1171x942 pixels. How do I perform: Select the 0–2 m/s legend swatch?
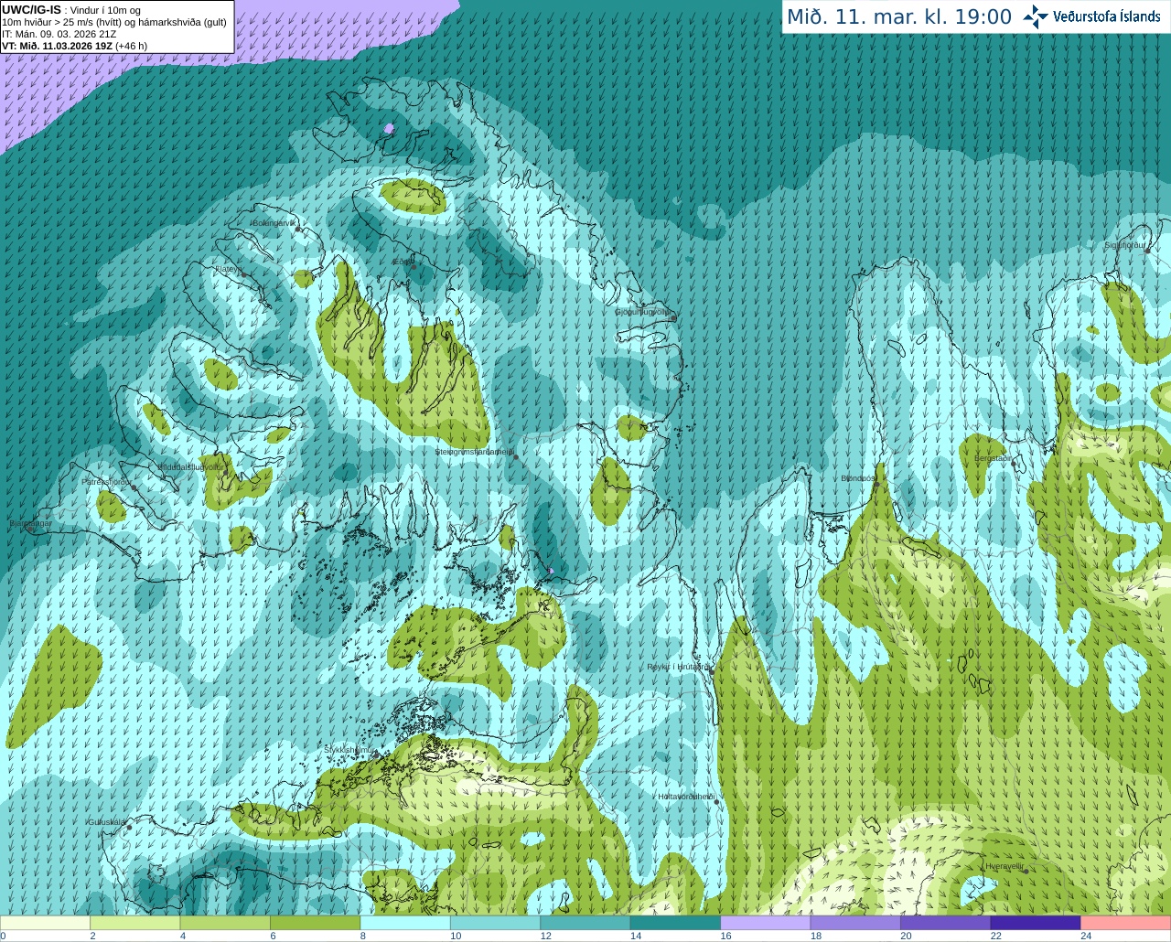(45, 923)
